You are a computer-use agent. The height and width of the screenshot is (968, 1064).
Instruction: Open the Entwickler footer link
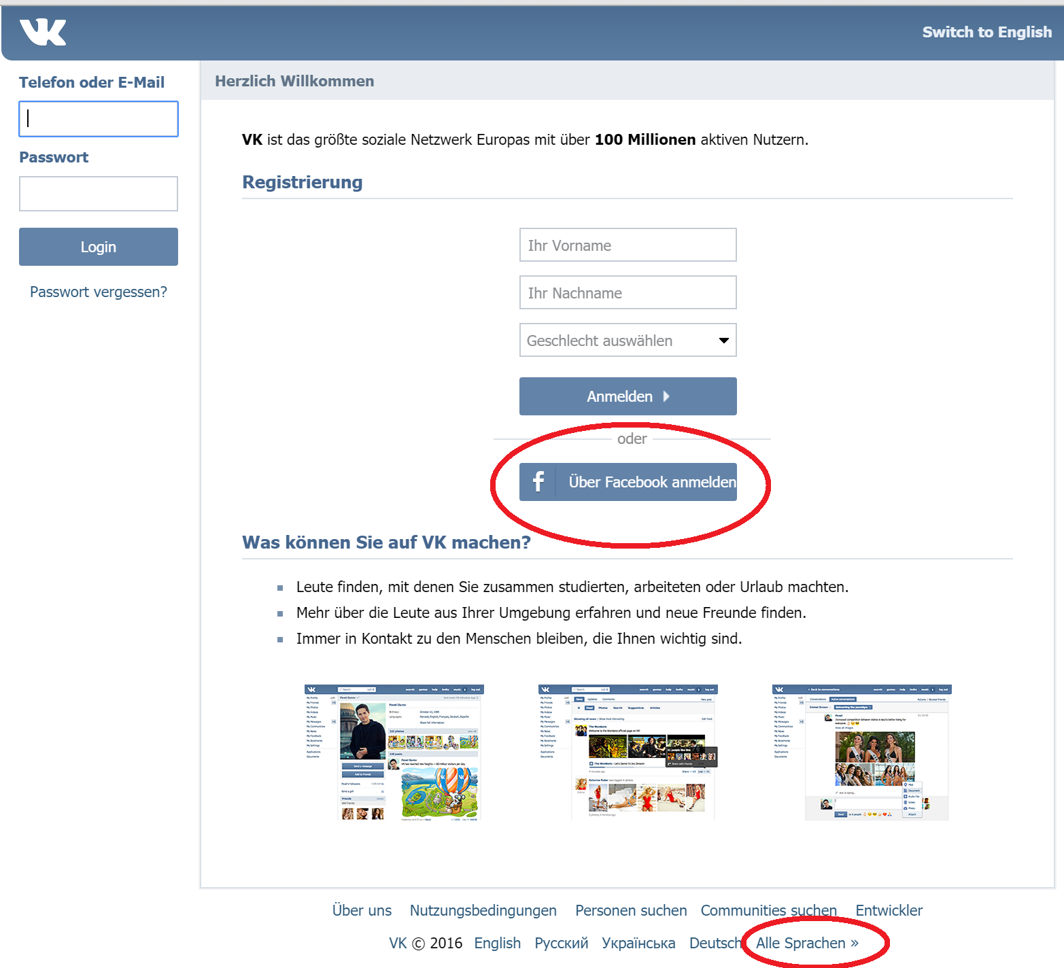[x=889, y=910]
